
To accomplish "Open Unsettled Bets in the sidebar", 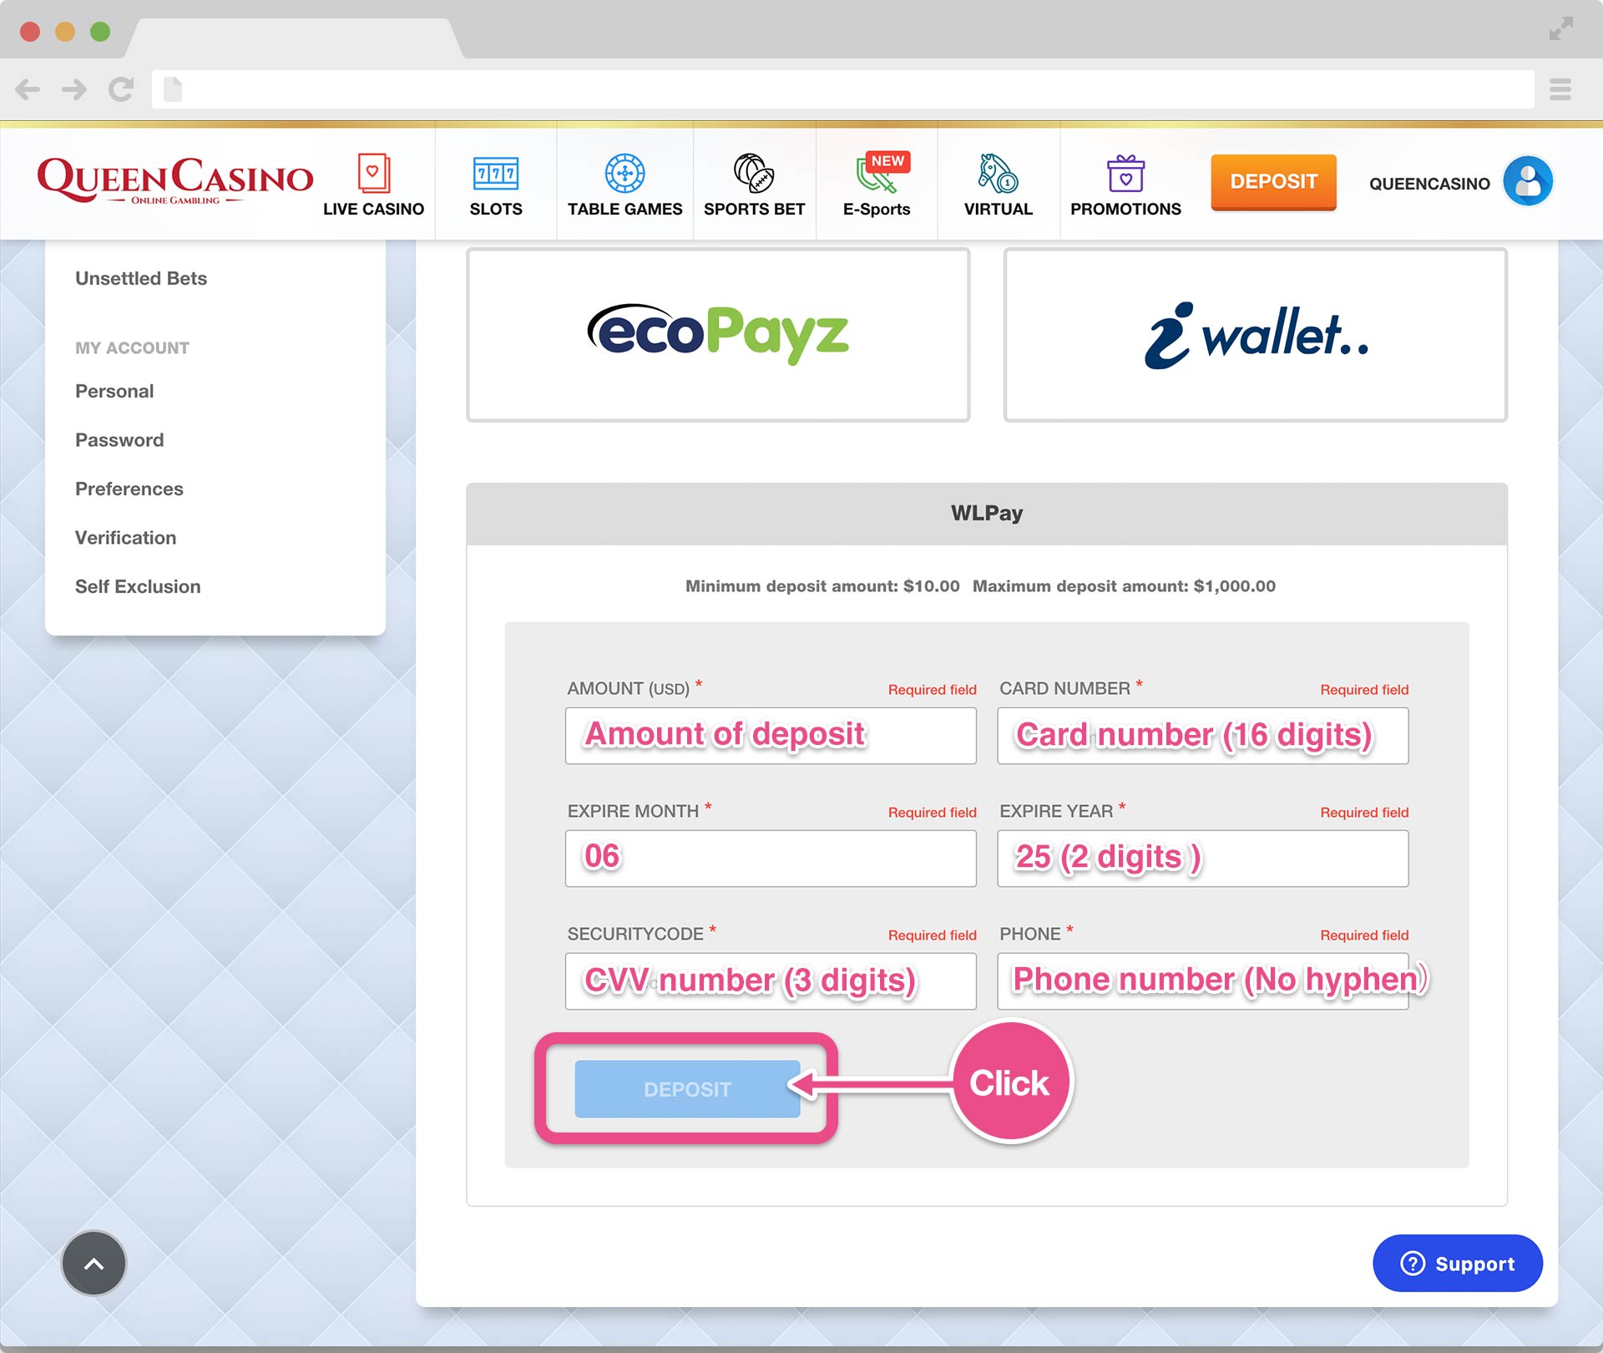I will (141, 278).
